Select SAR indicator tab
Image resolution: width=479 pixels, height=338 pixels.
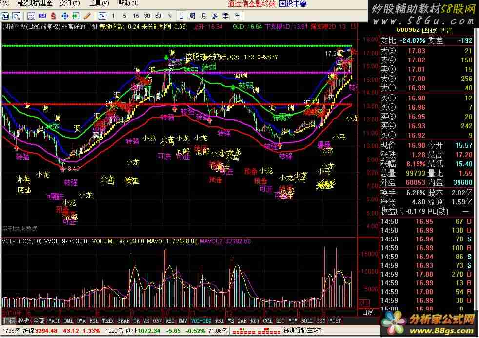point(242,321)
